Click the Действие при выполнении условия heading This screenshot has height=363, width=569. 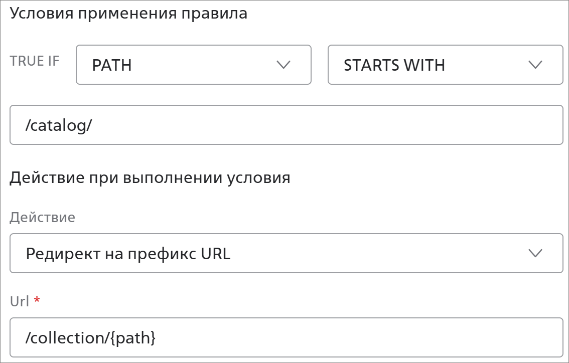[x=150, y=178]
